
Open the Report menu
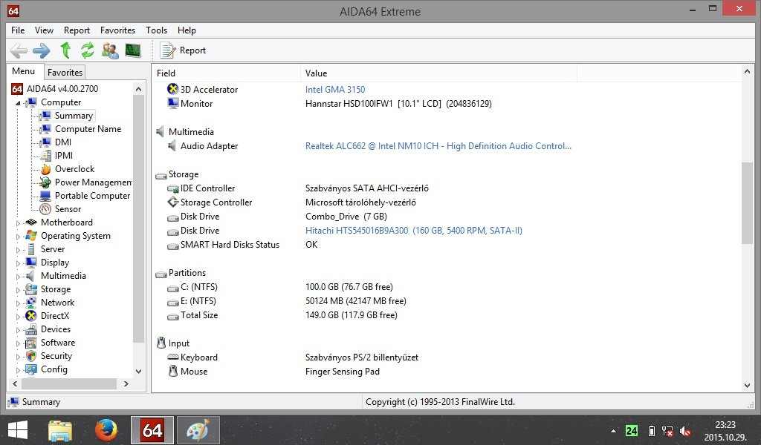pyautogui.click(x=77, y=30)
